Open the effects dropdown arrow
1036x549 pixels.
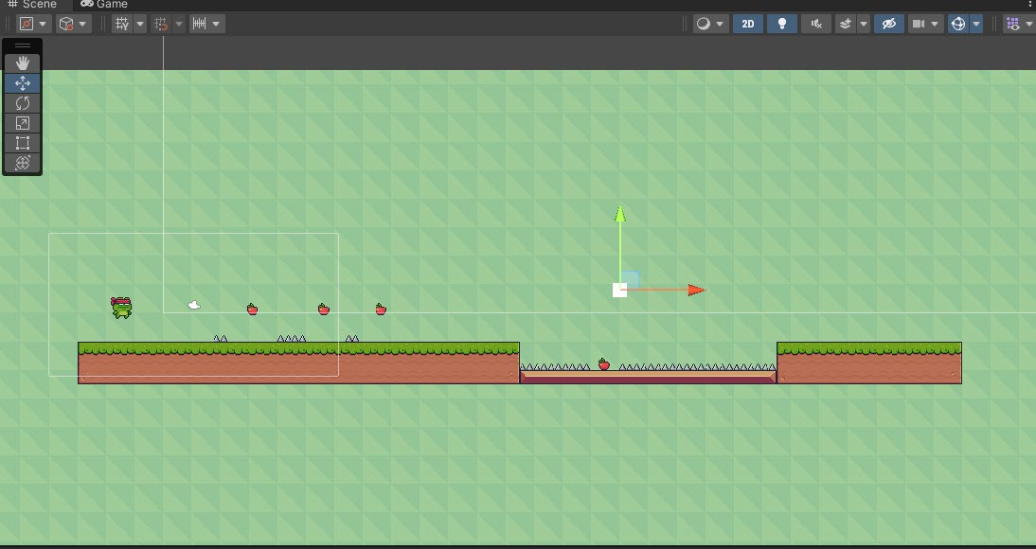click(864, 24)
